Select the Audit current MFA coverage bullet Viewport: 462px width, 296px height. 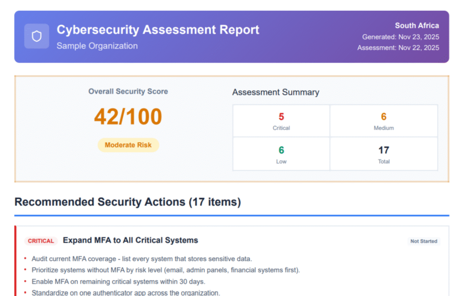click(142, 259)
